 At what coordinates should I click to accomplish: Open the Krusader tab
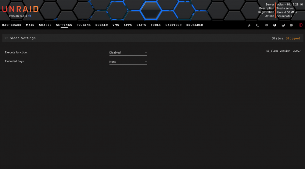(195, 25)
